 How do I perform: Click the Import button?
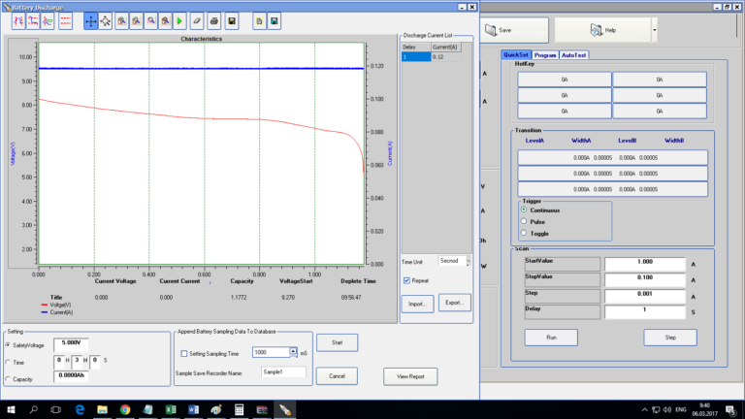tap(418, 304)
